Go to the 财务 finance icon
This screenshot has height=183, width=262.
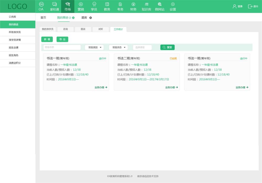coord(133,4)
